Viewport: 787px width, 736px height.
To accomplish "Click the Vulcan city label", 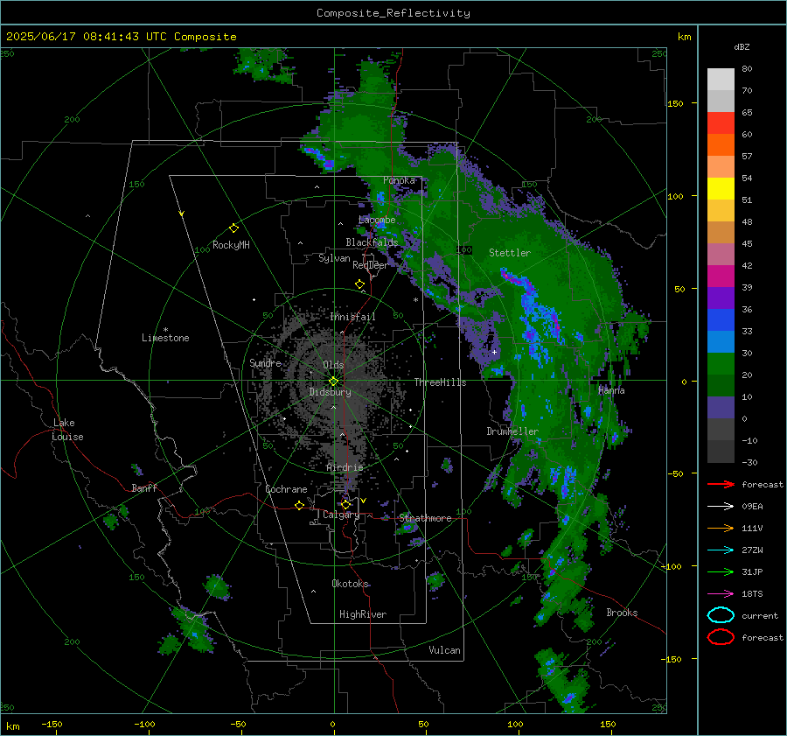I will click(444, 650).
